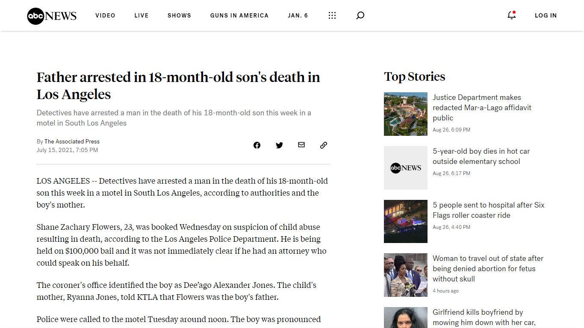Click the mugshot thumbnail of girlfriend story
Image resolution: width=584 pixels, height=328 pixels.
[406, 317]
